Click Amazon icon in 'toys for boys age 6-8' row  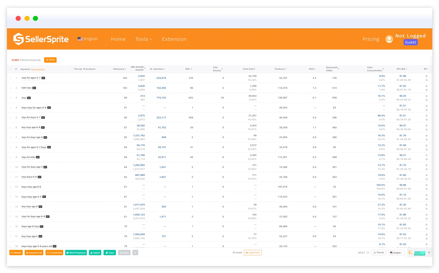point(426,215)
